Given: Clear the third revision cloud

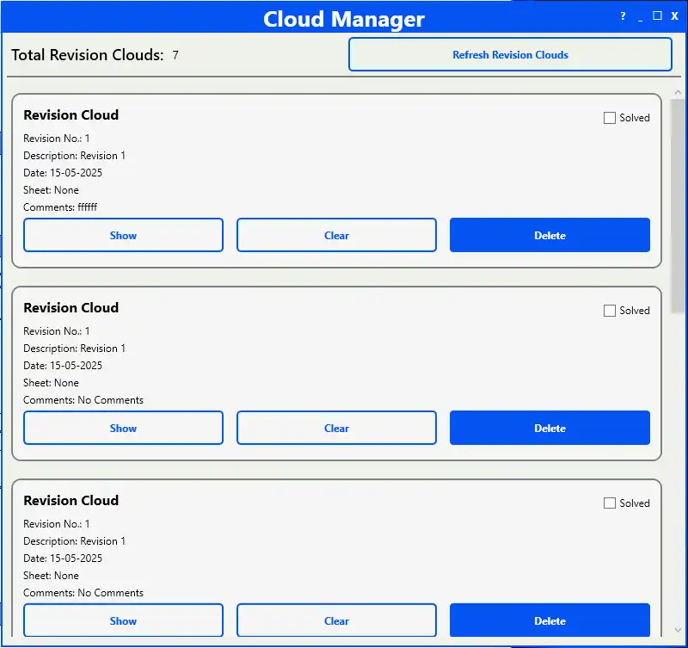Looking at the screenshot, I should (336, 620).
